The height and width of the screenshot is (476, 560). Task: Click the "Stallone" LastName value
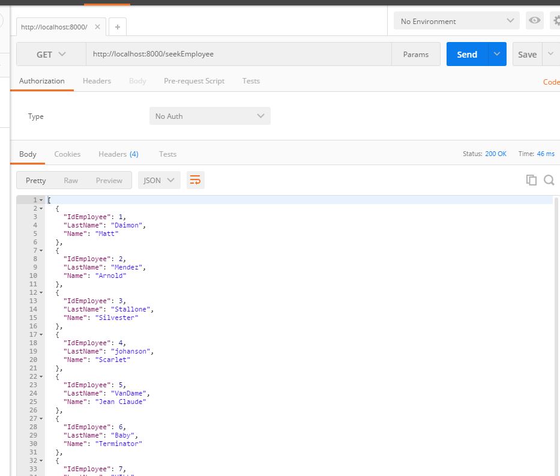click(x=130, y=309)
